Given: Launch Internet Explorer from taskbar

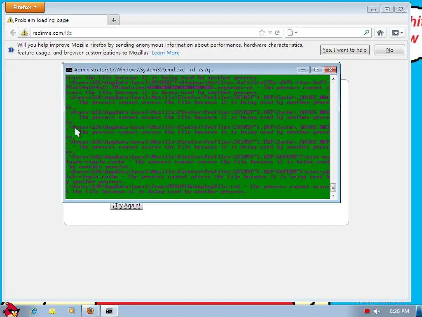Looking at the screenshot, I should [x=34, y=311].
